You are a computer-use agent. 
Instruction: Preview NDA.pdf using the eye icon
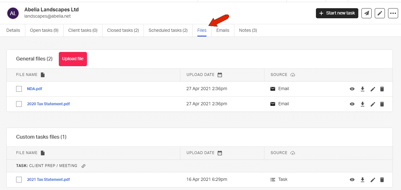(352, 89)
